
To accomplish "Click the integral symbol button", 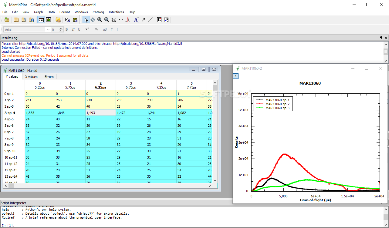I will tap(117, 29).
